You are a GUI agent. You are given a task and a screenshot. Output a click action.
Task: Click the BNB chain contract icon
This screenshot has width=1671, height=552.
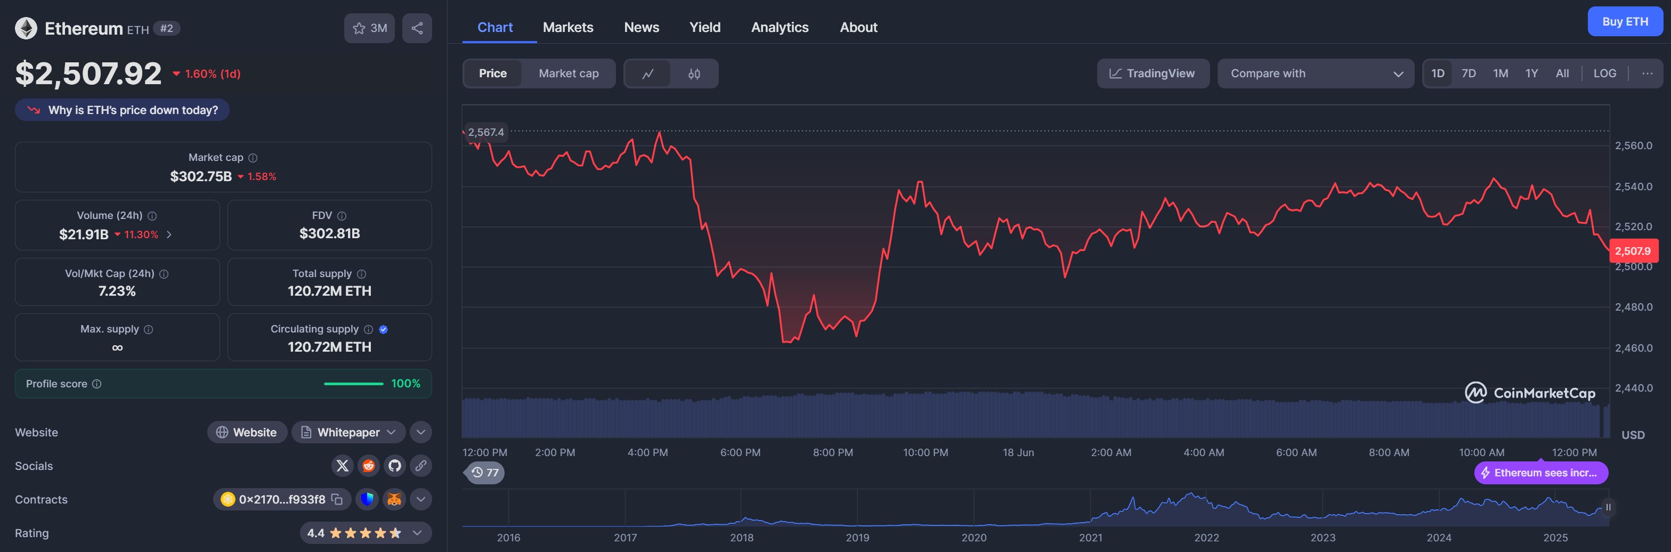[x=228, y=499]
